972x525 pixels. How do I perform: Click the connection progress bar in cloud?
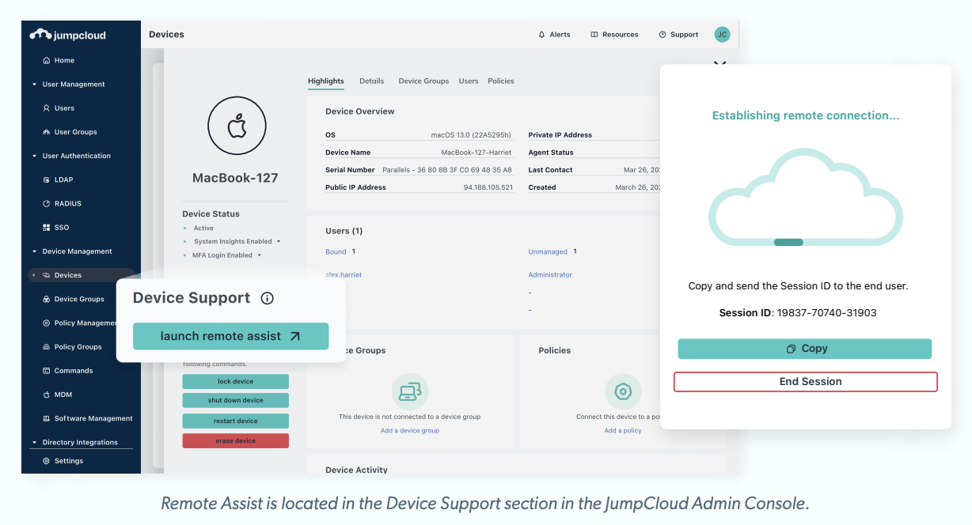coord(788,243)
